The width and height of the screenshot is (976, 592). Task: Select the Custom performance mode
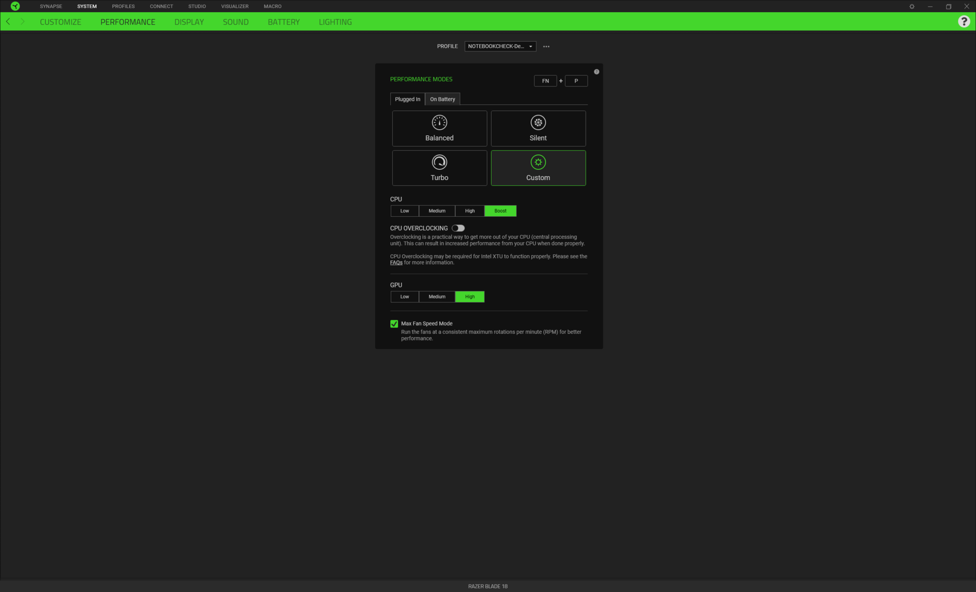pyautogui.click(x=538, y=168)
